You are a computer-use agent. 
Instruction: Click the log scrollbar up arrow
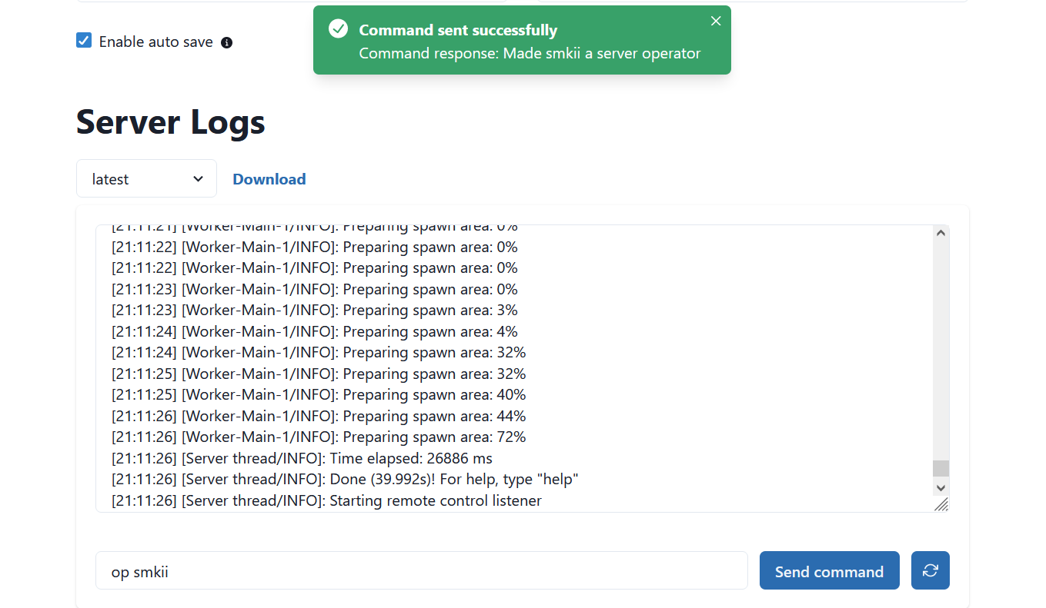(x=941, y=234)
